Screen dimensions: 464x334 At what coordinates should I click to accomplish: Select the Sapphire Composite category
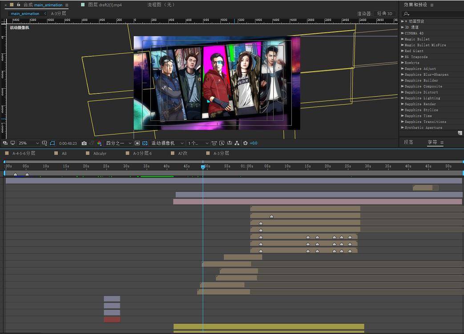coord(424,86)
